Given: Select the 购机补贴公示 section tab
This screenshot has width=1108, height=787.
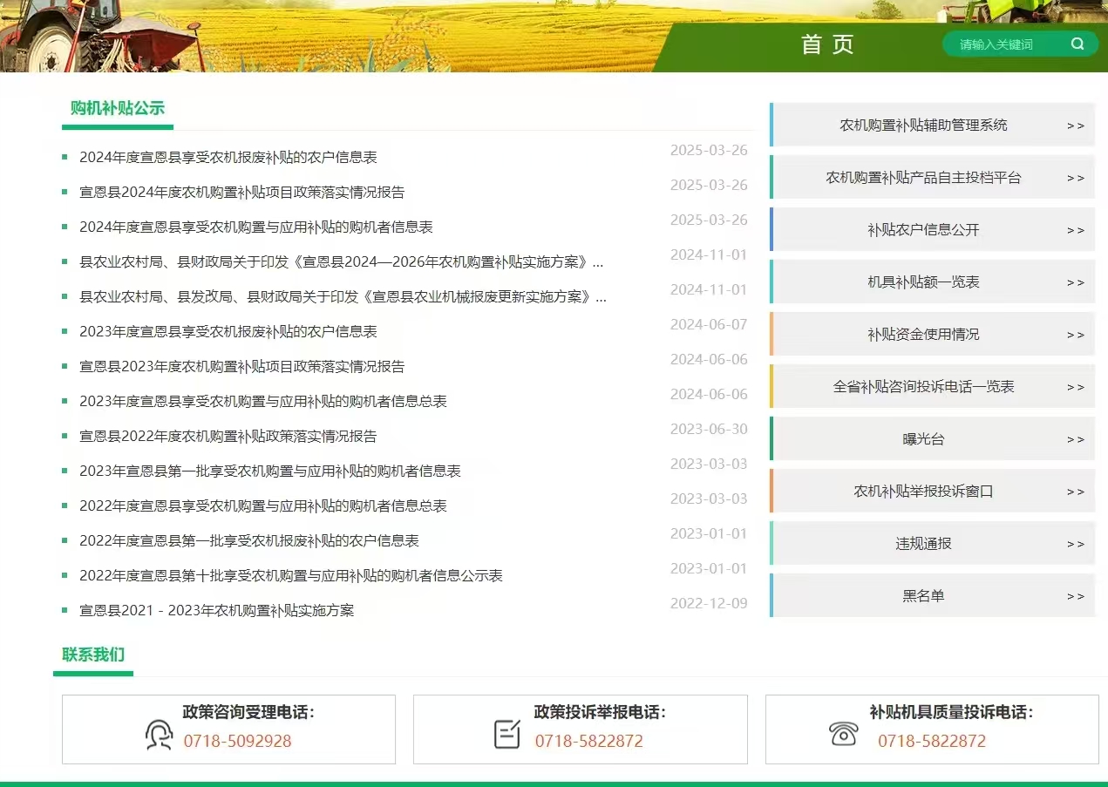Looking at the screenshot, I should 117,108.
